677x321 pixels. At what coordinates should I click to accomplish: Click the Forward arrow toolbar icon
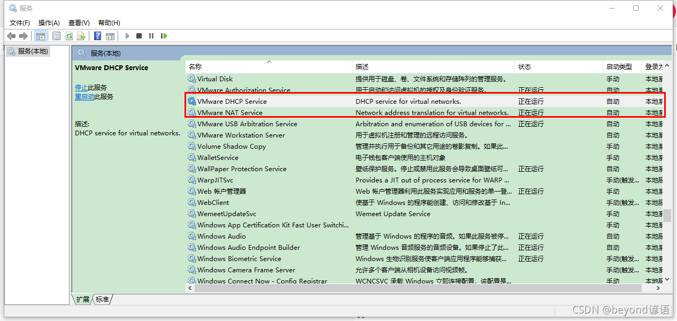(x=23, y=36)
